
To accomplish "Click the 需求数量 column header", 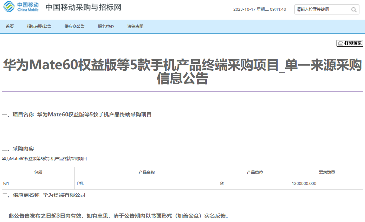I will click(x=327, y=172).
